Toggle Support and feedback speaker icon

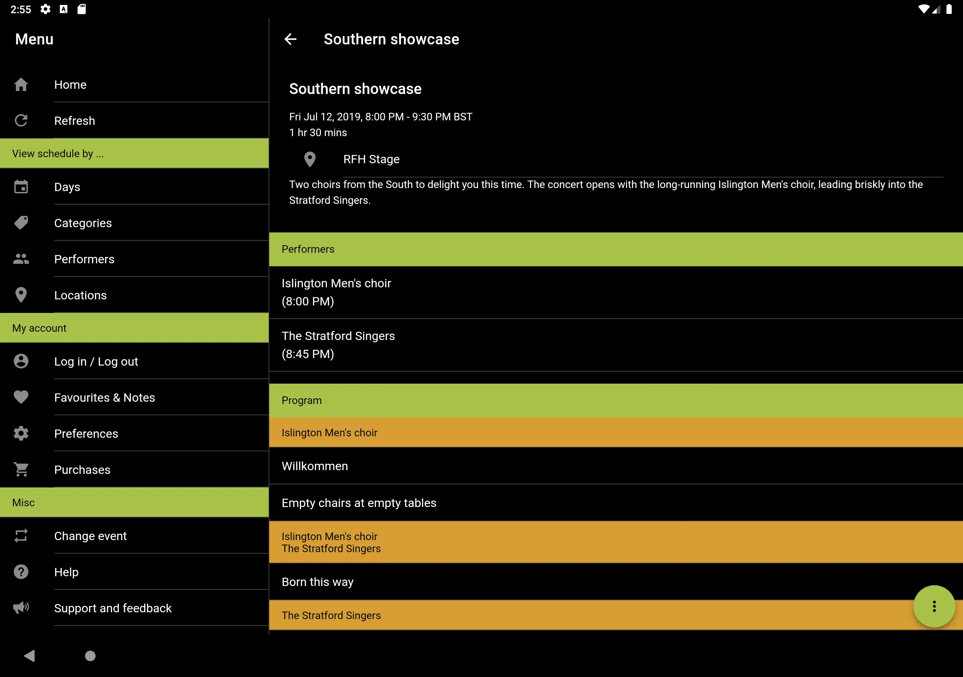(21, 608)
